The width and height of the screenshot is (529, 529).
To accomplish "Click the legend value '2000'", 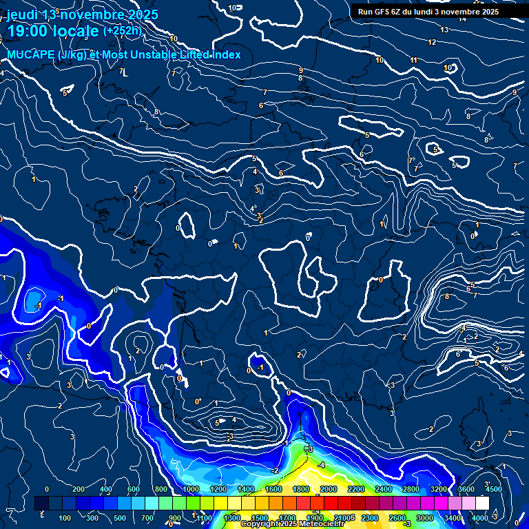I will (329, 489).
